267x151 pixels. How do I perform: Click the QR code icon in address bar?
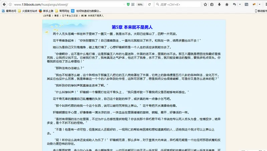click(133, 4)
